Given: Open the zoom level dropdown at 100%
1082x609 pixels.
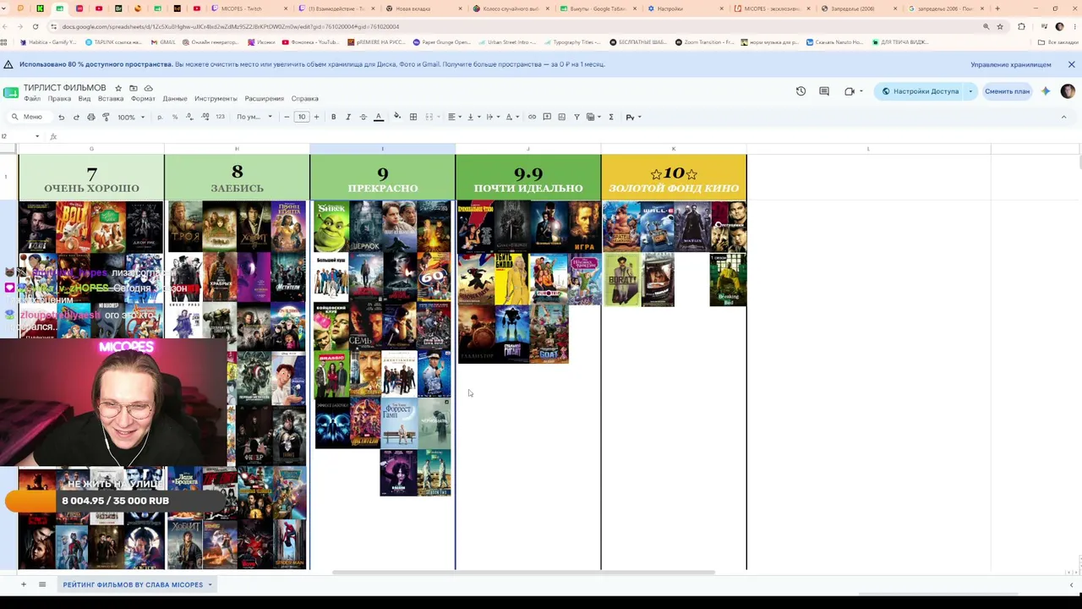Looking at the screenshot, I should pos(131,117).
